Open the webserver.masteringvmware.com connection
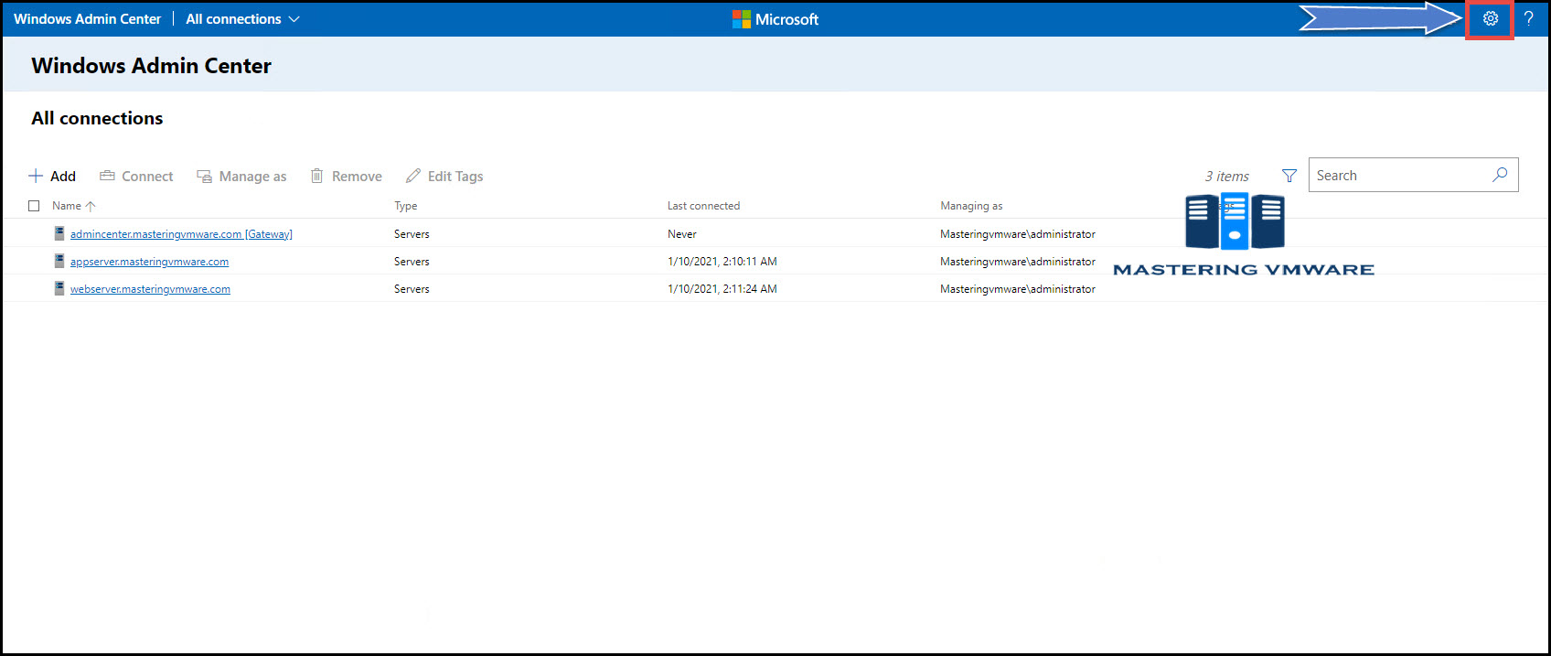Screen dimensions: 1551x656 pos(150,289)
